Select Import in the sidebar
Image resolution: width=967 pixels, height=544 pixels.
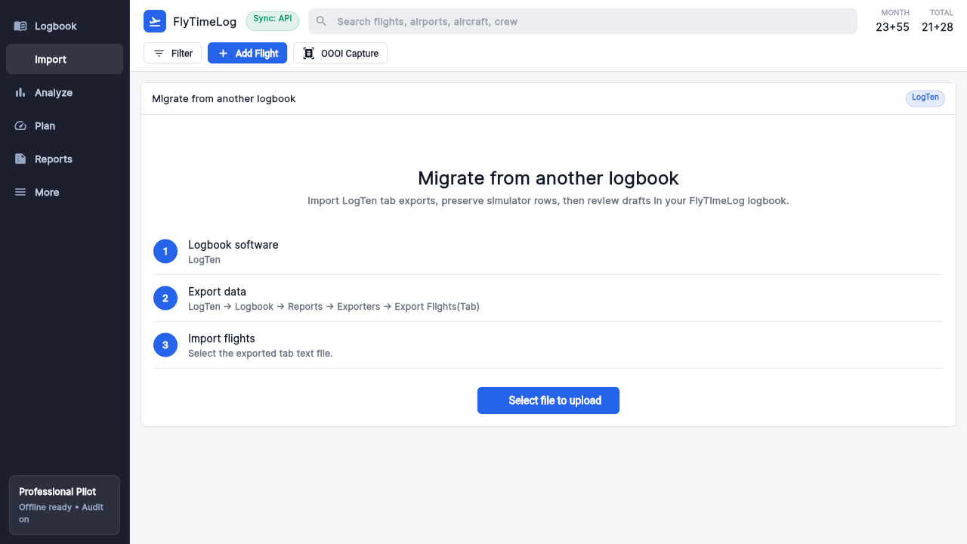pos(64,59)
